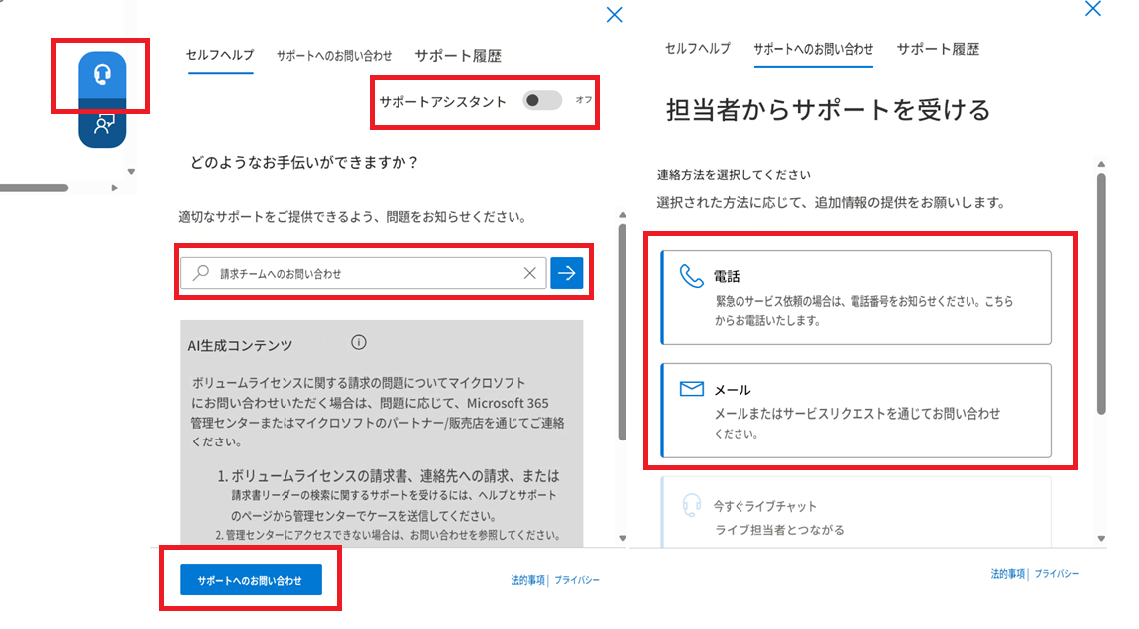Switch to セルフヘルプ tab in left panel

pyautogui.click(x=220, y=55)
